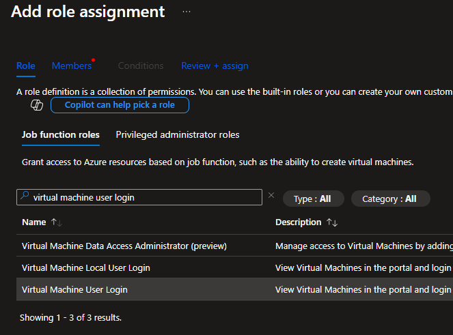Switch to Privileged administrator roles
Viewport: 453px width, 335px height.
(x=178, y=134)
